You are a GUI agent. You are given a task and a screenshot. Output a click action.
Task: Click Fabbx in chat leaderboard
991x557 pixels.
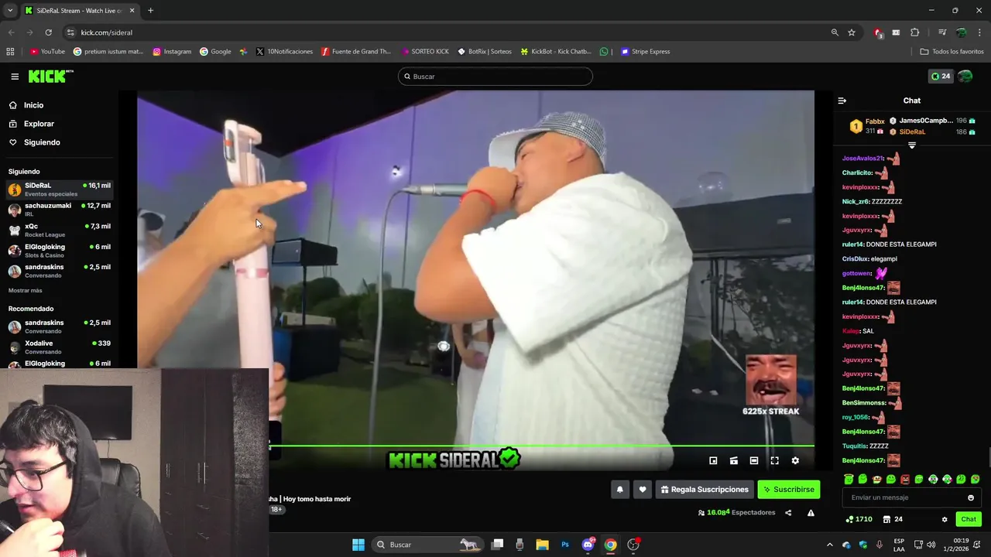[875, 121]
